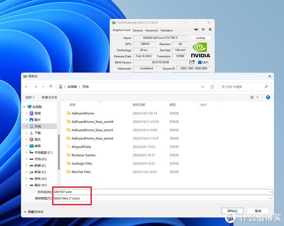Click the search magnifier icon
This screenshot has height=226, width=284.
(x=266, y=87)
